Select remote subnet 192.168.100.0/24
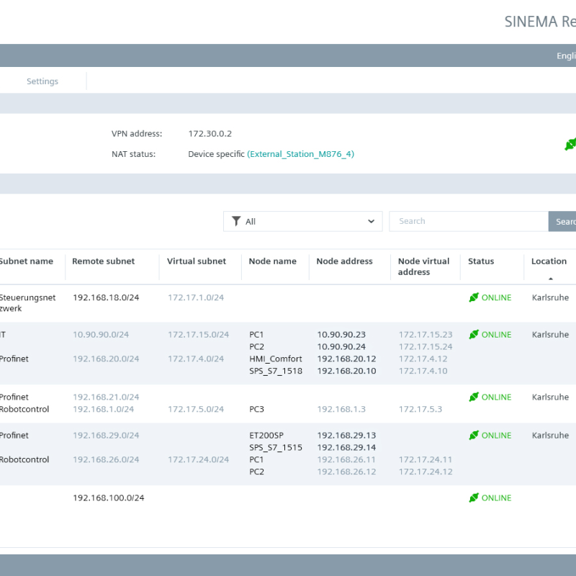 pos(109,498)
